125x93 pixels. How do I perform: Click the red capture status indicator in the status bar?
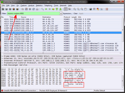(2, 91)
